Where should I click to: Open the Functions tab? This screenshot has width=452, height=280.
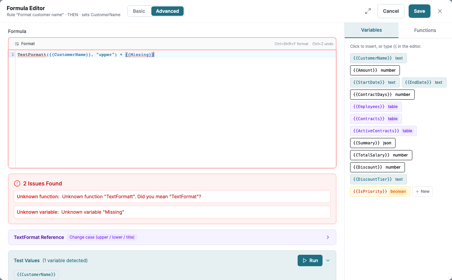coord(425,30)
